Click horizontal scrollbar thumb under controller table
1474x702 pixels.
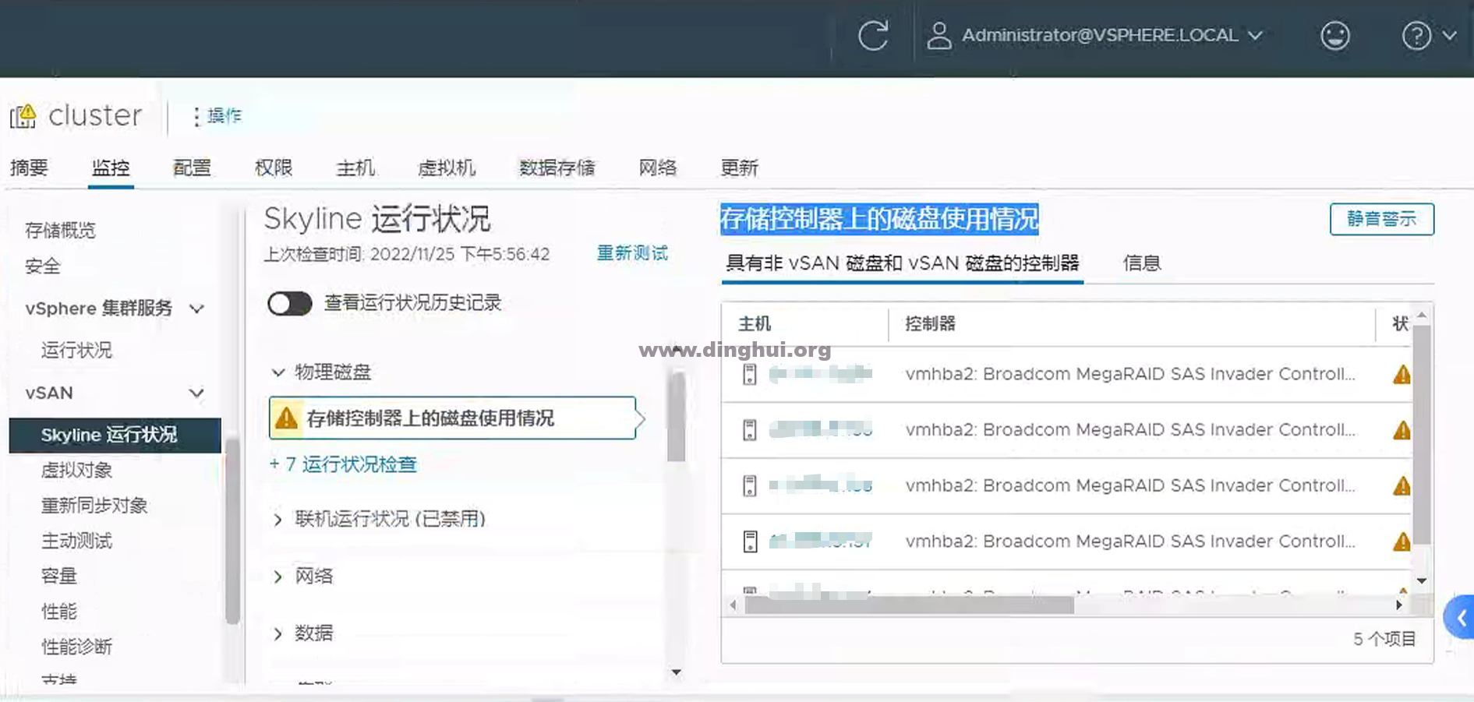pyautogui.click(x=910, y=605)
